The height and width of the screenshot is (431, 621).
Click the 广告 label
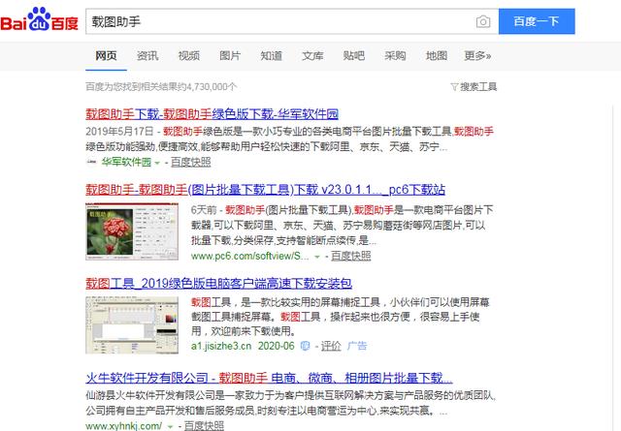coord(357,346)
